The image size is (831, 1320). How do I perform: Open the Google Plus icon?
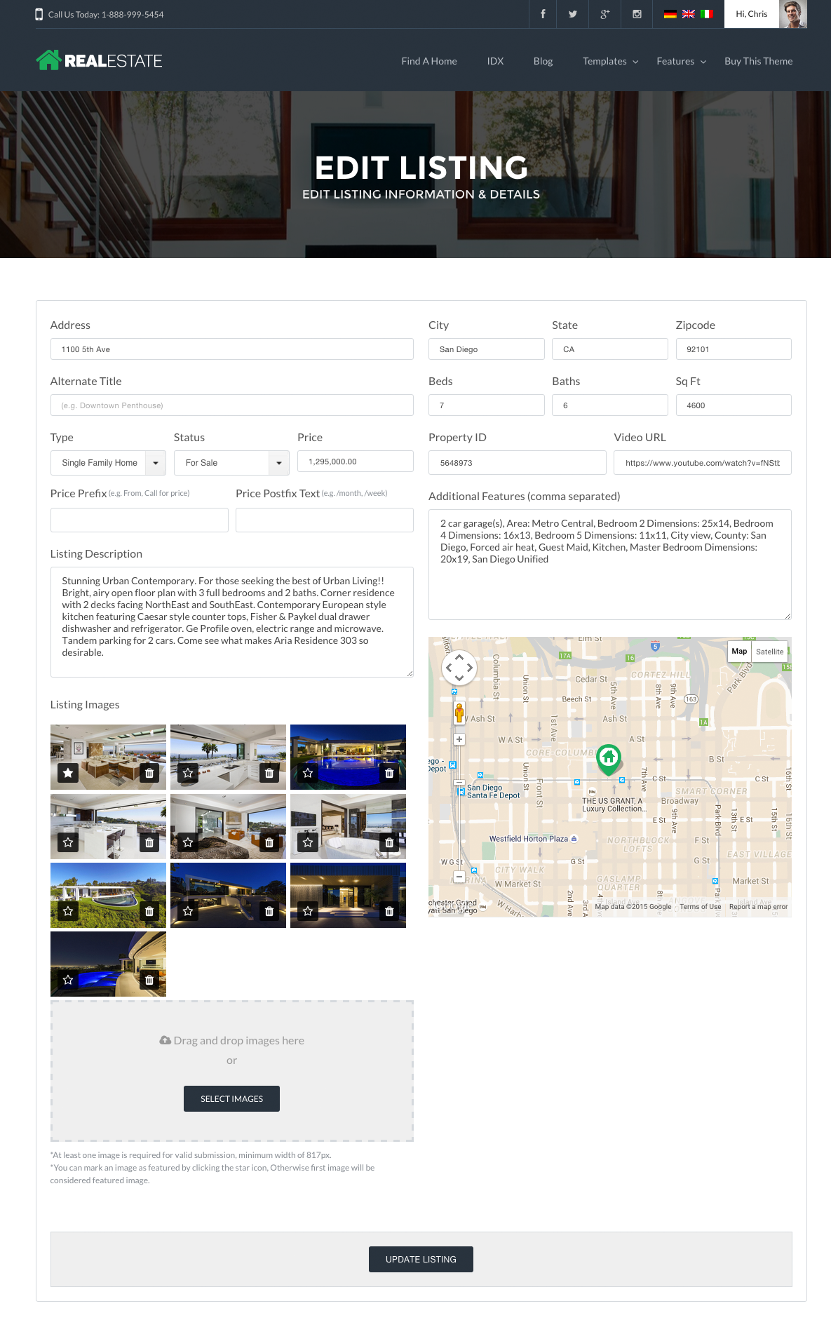pyautogui.click(x=604, y=14)
